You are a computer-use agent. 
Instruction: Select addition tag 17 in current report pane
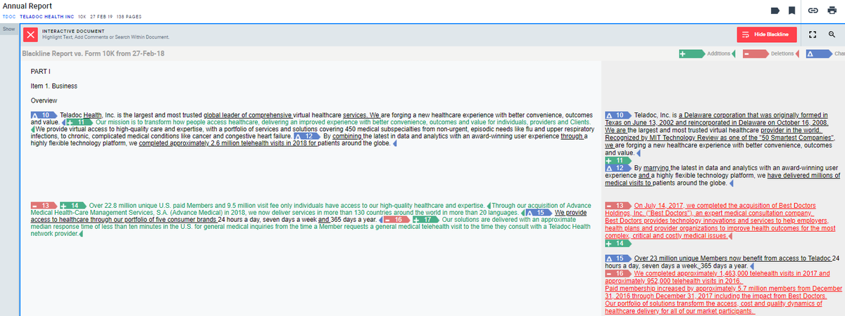coord(427,219)
